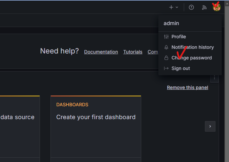Viewport: 229px width, 162px height.
Task: Click the next arrow on the cards carousel
Action: point(210,126)
